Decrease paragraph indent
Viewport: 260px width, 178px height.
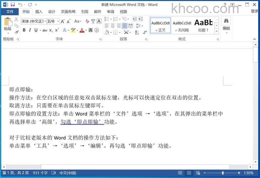click(x=135, y=19)
